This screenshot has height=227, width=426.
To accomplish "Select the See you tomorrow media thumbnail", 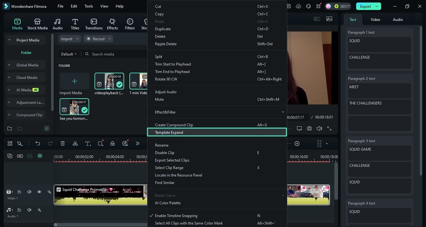I will [74, 106].
